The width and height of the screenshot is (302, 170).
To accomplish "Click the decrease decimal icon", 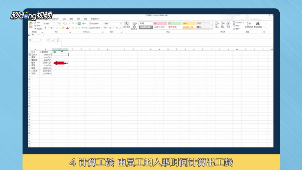I will pyautogui.click(x=120, y=28).
